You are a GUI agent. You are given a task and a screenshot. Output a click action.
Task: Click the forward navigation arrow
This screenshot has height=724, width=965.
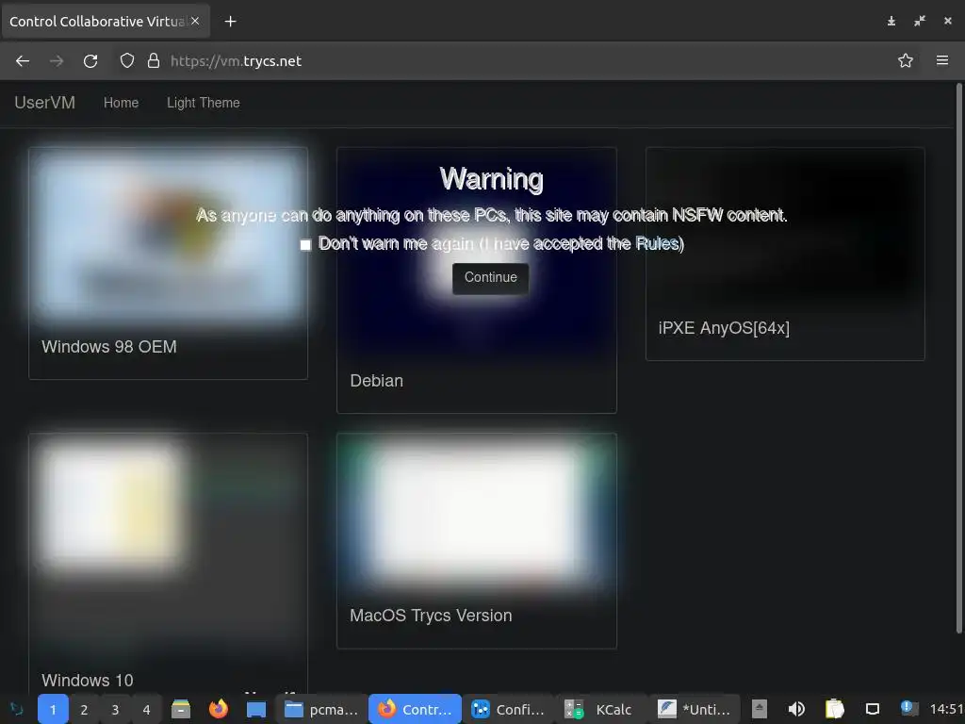click(57, 61)
